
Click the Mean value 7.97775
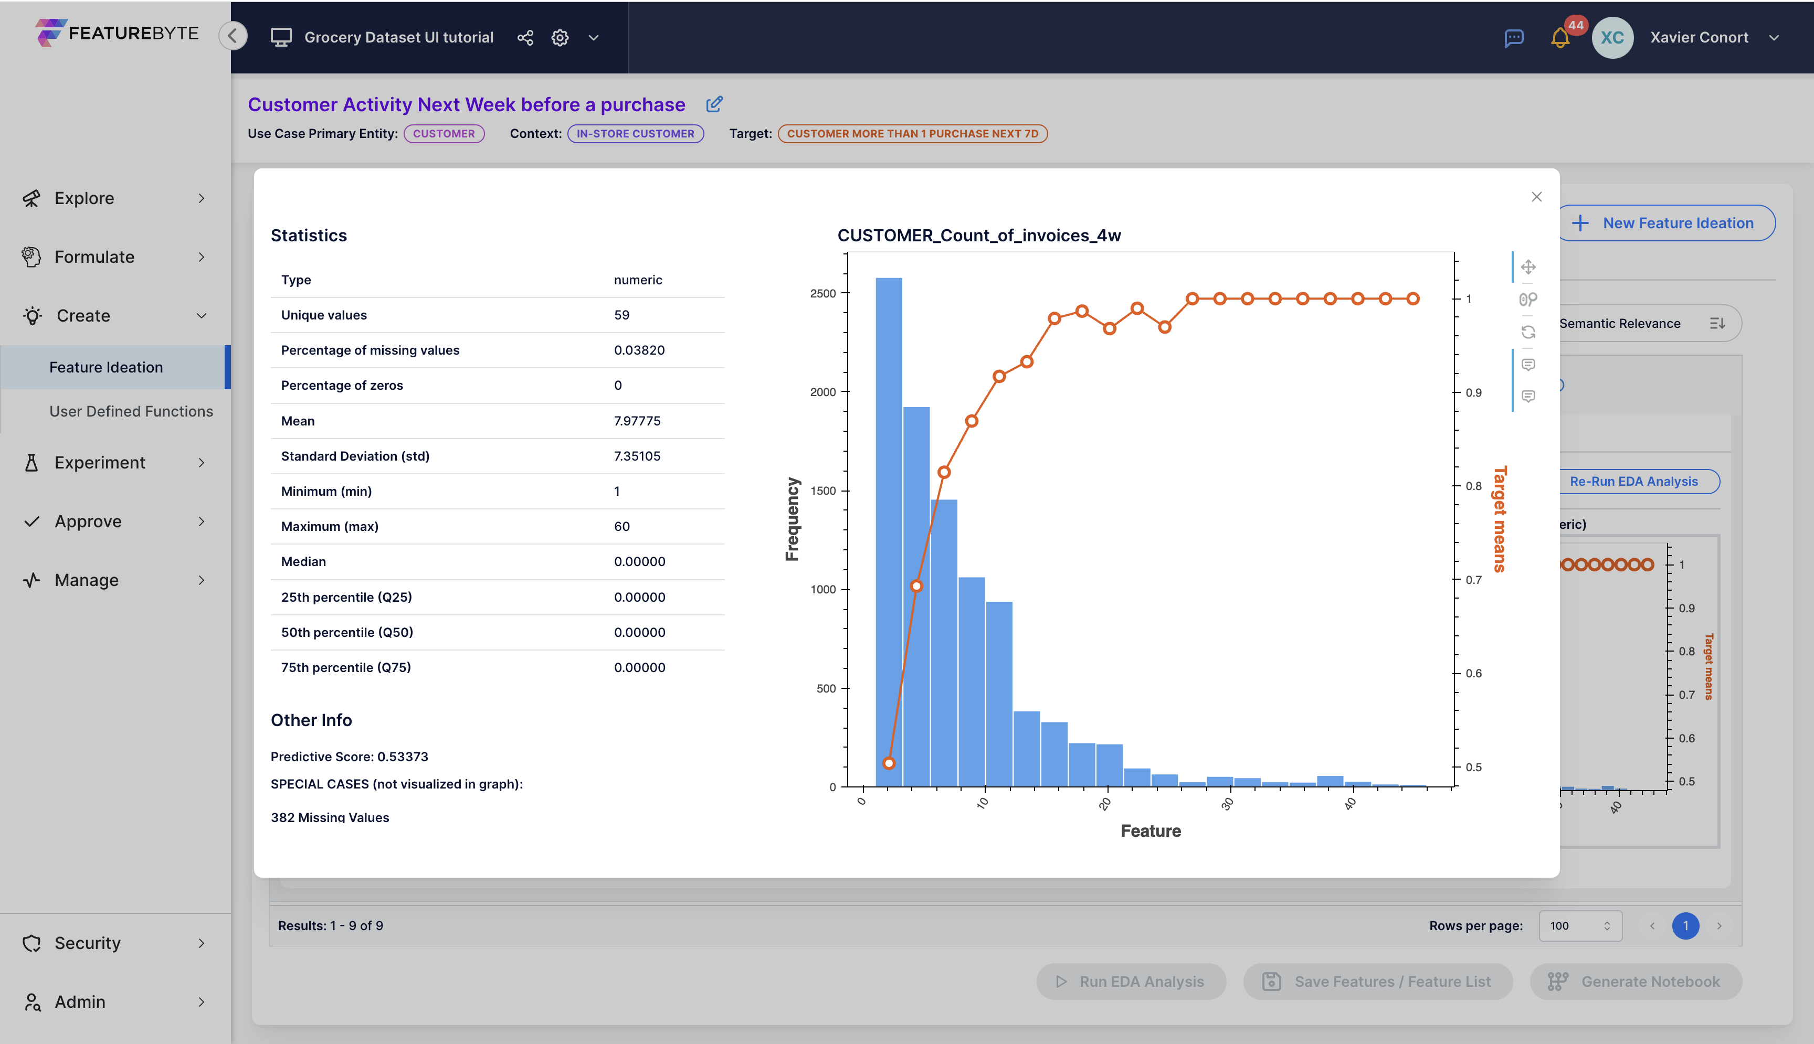(x=637, y=422)
